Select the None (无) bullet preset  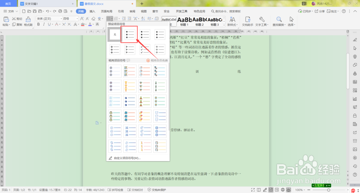115,35
